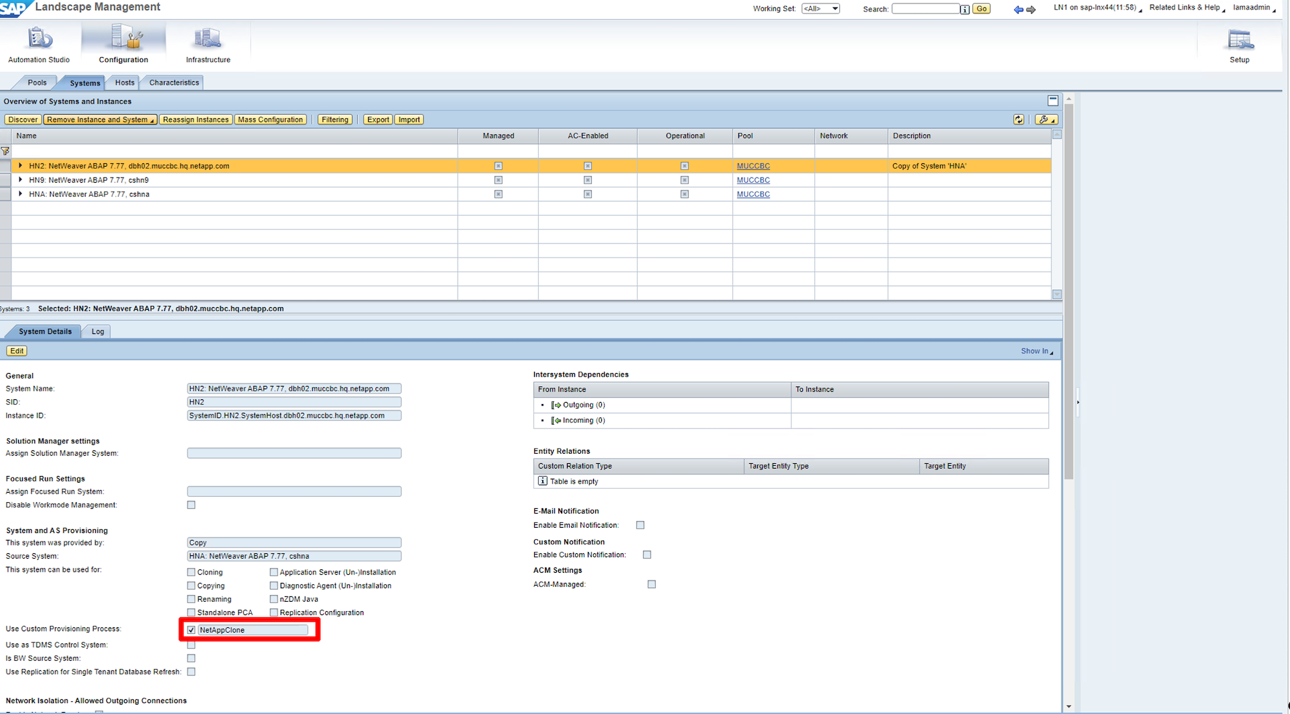Screen dimensions: 1290x714
Task: Open the Working Set dropdown
Action: [x=820, y=9]
